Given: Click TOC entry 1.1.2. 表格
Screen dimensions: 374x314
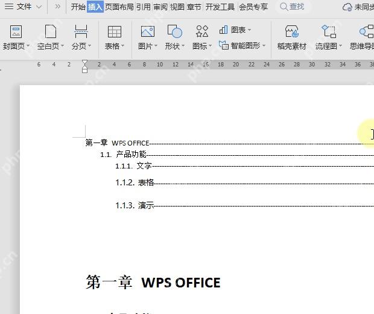Looking at the screenshot, I should [135, 183].
